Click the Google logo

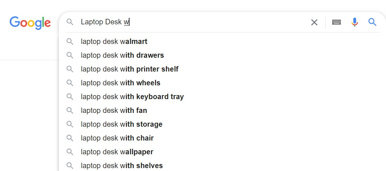pos(30,23)
